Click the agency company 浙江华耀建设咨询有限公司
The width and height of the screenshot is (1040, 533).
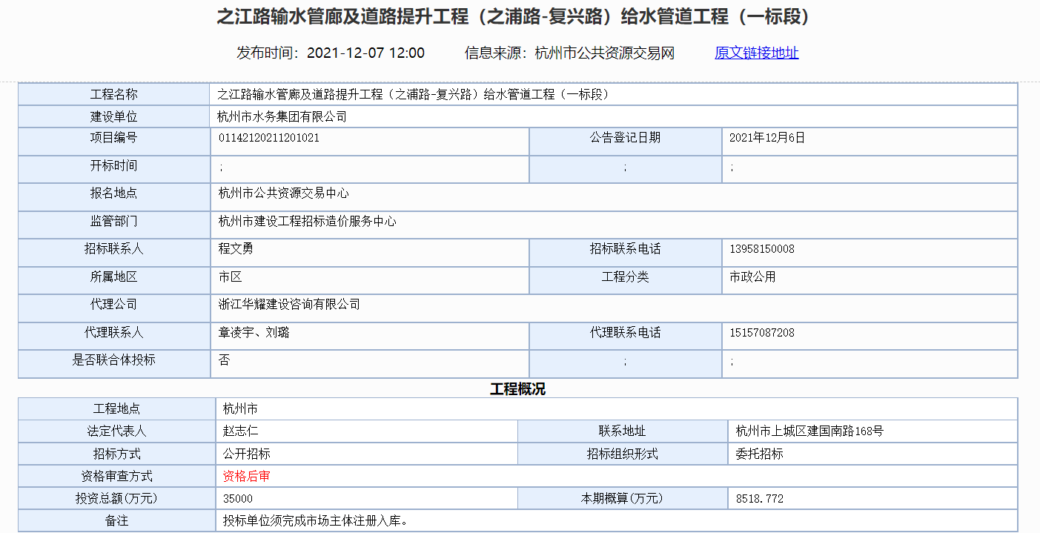tap(289, 305)
